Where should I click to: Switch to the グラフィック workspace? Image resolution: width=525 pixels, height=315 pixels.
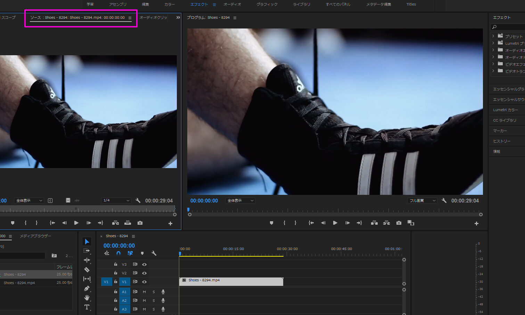(267, 4)
